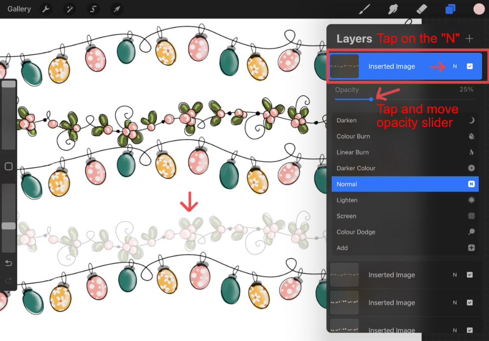Image resolution: width=489 pixels, height=341 pixels.
Task: Tap the "N" on the highlighted layer
Action: (x=455, y=65)
